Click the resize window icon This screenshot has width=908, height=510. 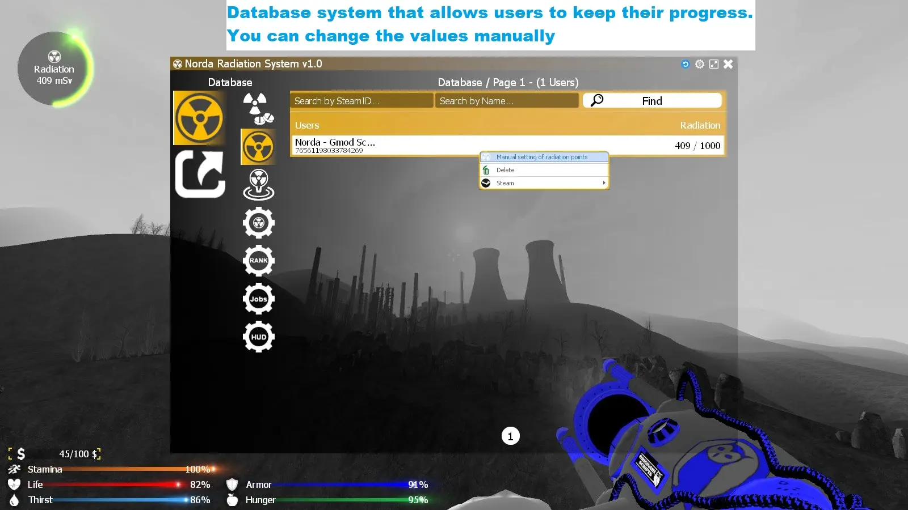(713, 64)
